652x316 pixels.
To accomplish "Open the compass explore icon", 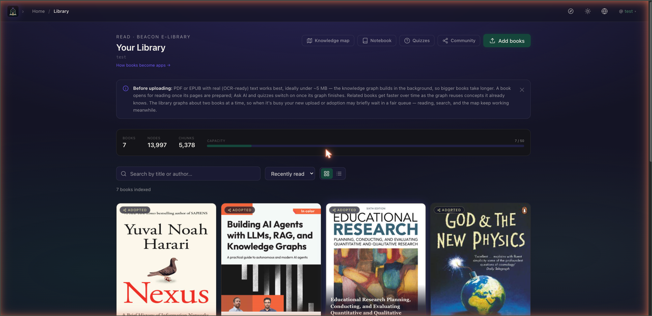I will (571, 11).
